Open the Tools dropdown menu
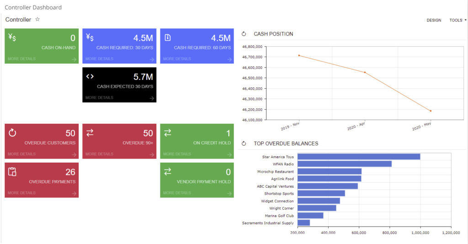Image resolution: width=468 pixels, height=244 pixels. (x=457, y=20)
